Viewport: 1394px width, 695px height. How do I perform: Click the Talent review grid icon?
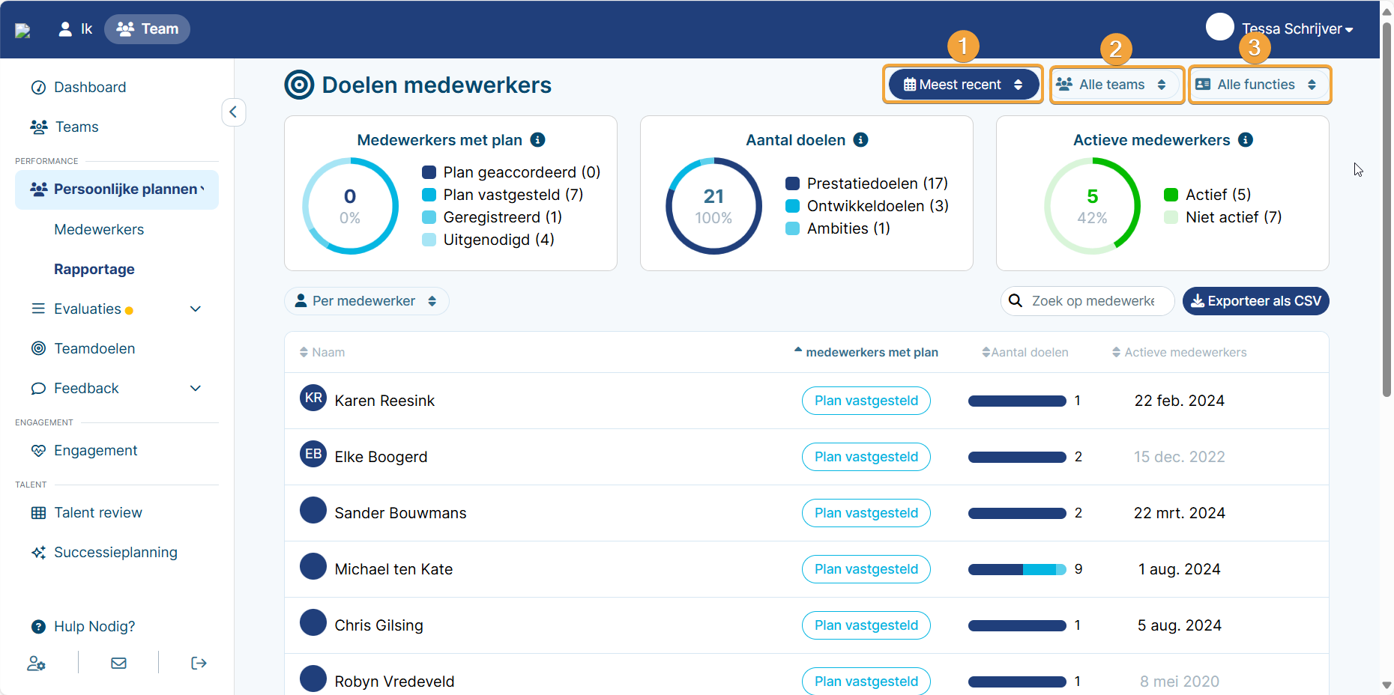38,513
